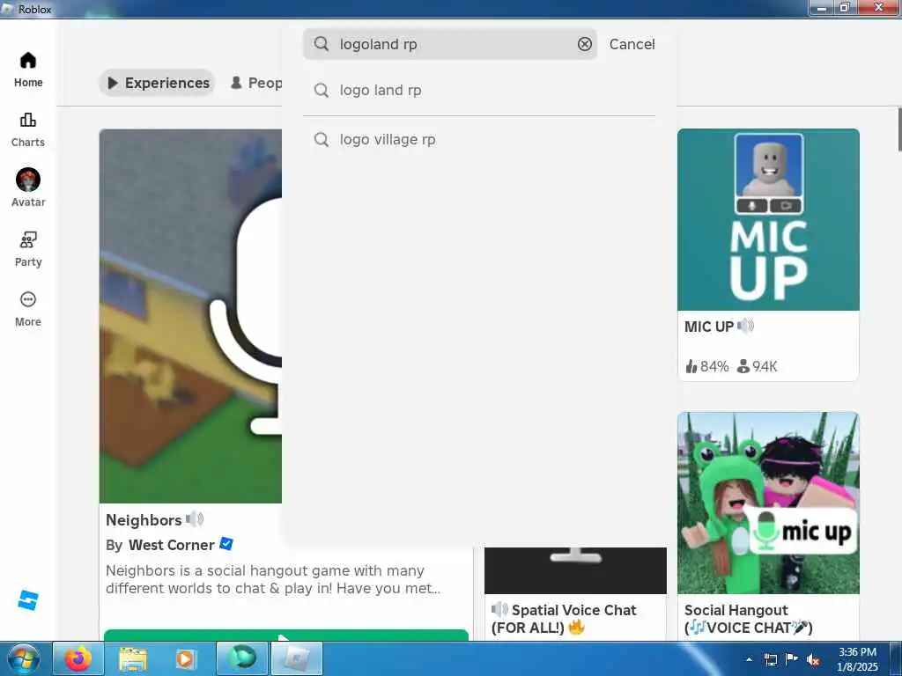Cancel the search
The width and height of the screenshot is (902, 676).
click(x=632, y=44)
